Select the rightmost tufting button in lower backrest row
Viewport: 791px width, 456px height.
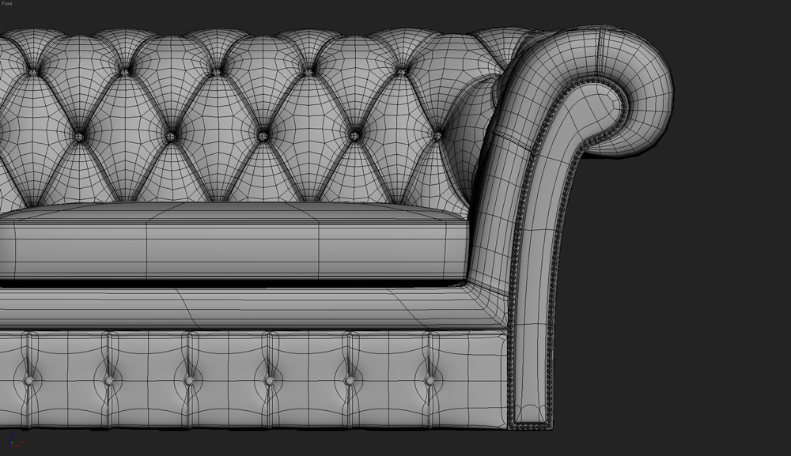coord(437,136)
